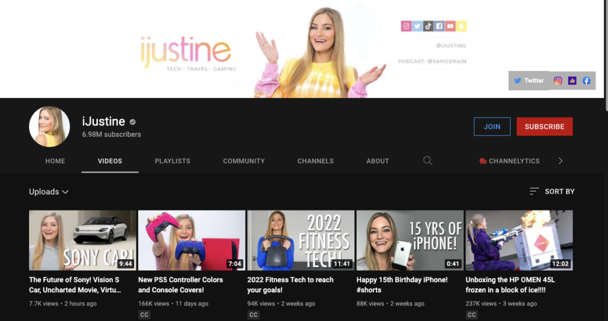Viewport: 608px width, 321px height.
Task: Open the HP OMEN ice block thumbnail
Action: click(519, 240)
